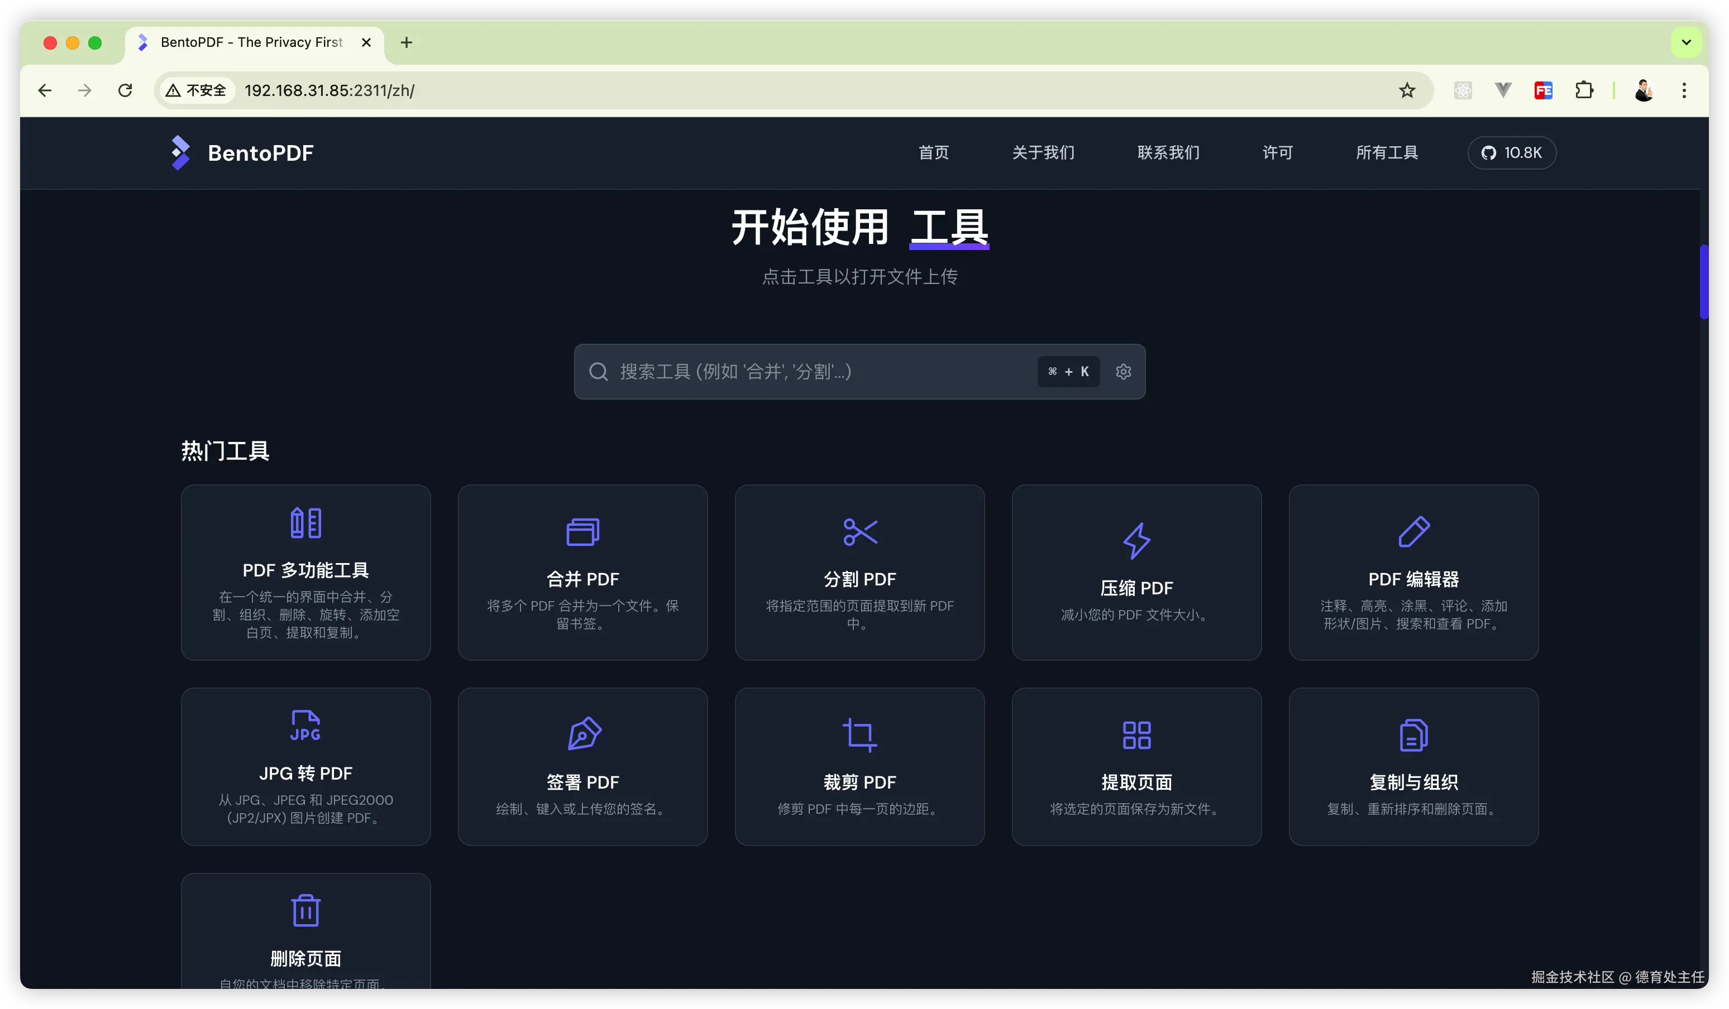
Task: Click the BentoPDF brand name link
Action: pyautogui.click(x=261, y=153)
